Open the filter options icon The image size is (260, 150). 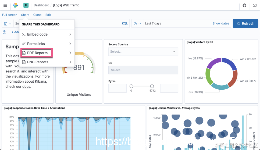(4, 32)
